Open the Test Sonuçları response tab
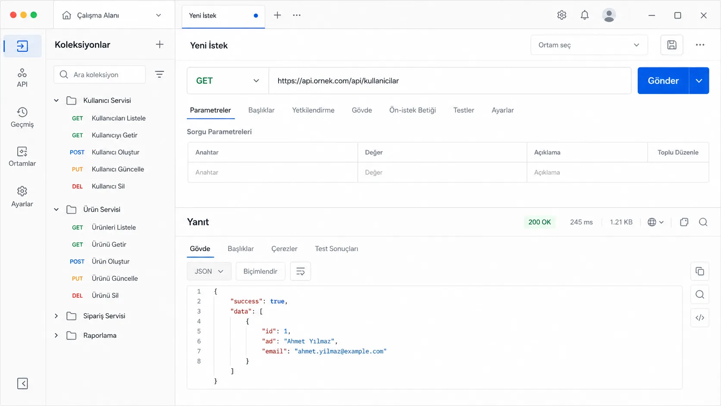Viewport: 721px width, 406px height. coord(336,249)
